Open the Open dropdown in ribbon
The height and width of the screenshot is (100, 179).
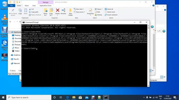pos(98,9)
